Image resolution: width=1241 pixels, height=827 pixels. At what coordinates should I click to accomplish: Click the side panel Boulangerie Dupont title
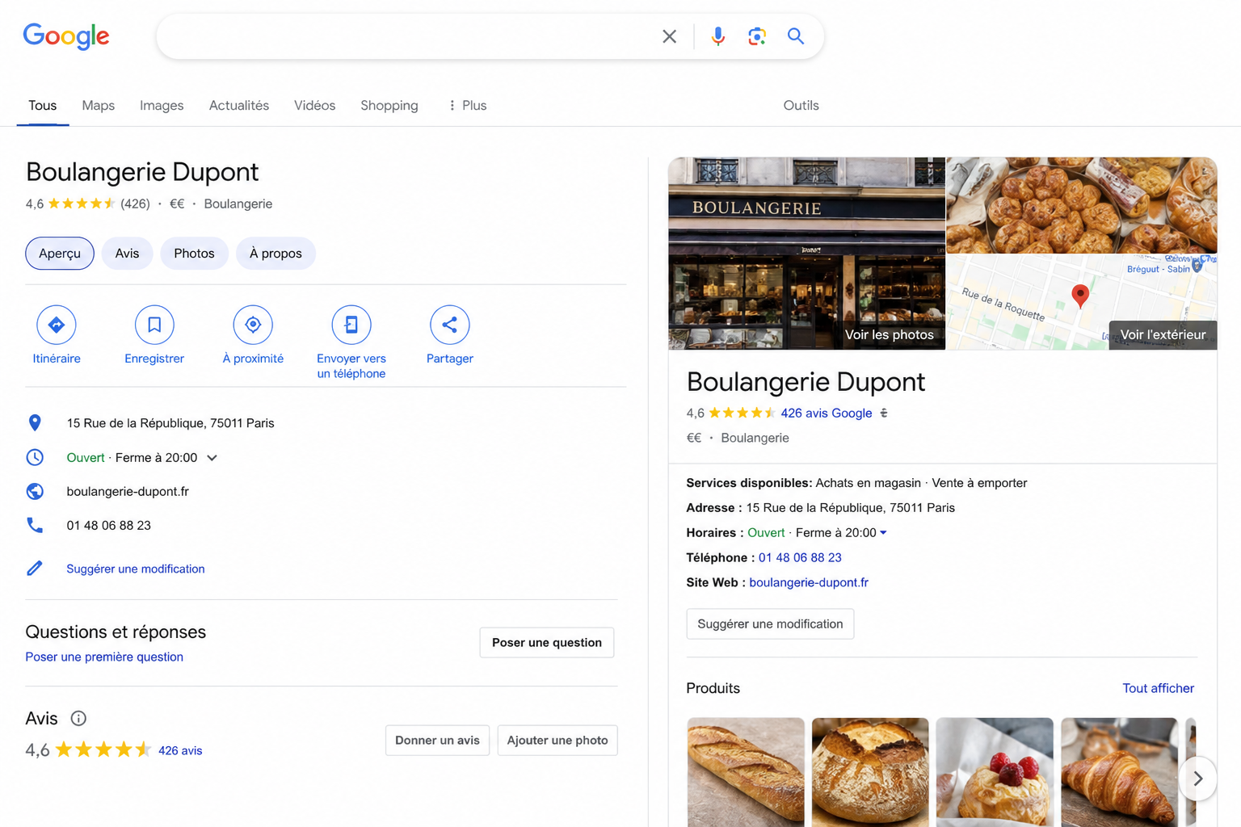pos(806,381)
